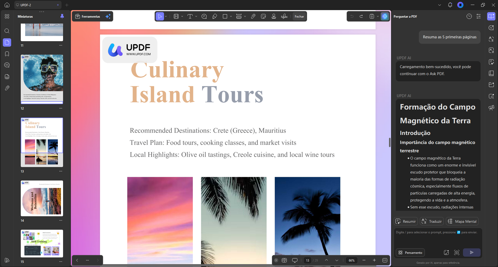Click the Mapa Mental quick action

pyautogui.click(x=462, y=221)
